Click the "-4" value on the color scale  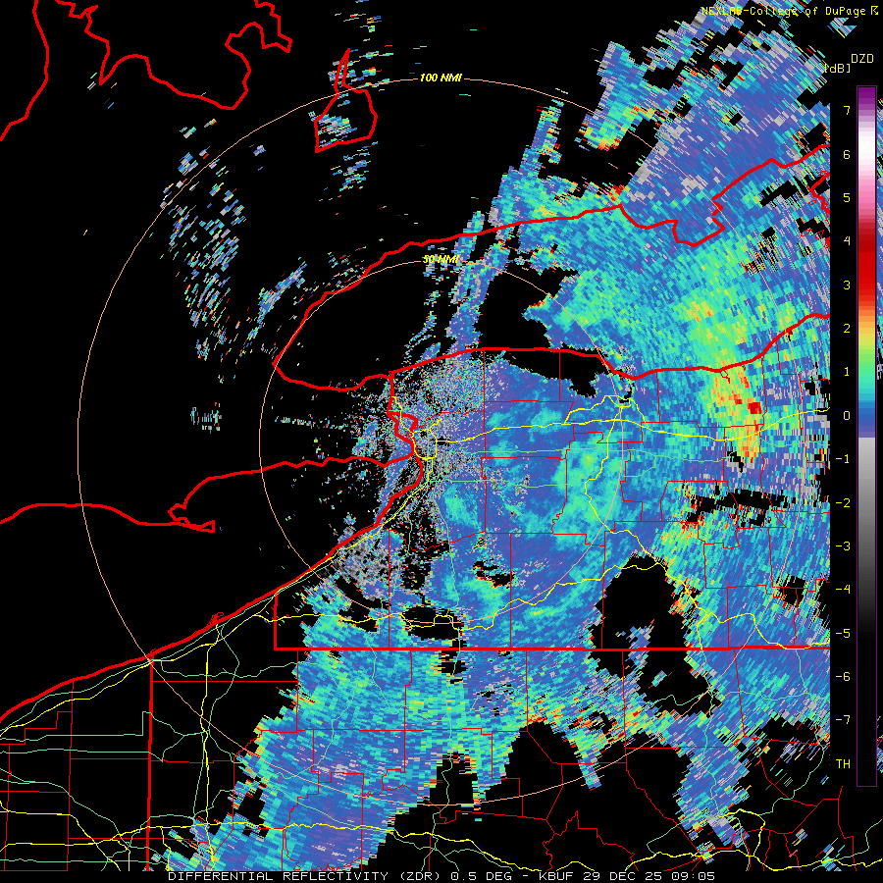(x=843, y=590)
